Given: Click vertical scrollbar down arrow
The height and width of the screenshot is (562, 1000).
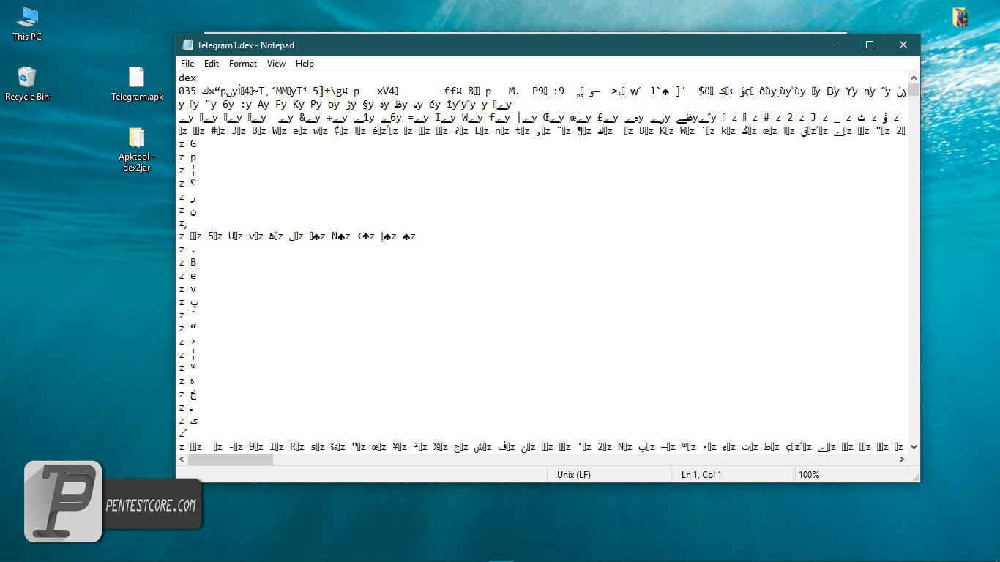Looking at the screenshot, I should coord(914,446).
